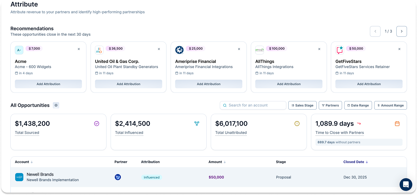The image size is (417, 195).
Task: Click the Time to Close calendar icon
Action: pos(397,124)
